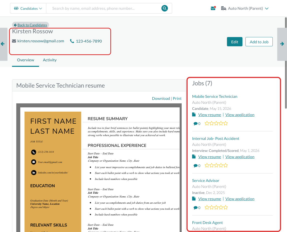
Task: Print the resume
Action: point(177,99)
